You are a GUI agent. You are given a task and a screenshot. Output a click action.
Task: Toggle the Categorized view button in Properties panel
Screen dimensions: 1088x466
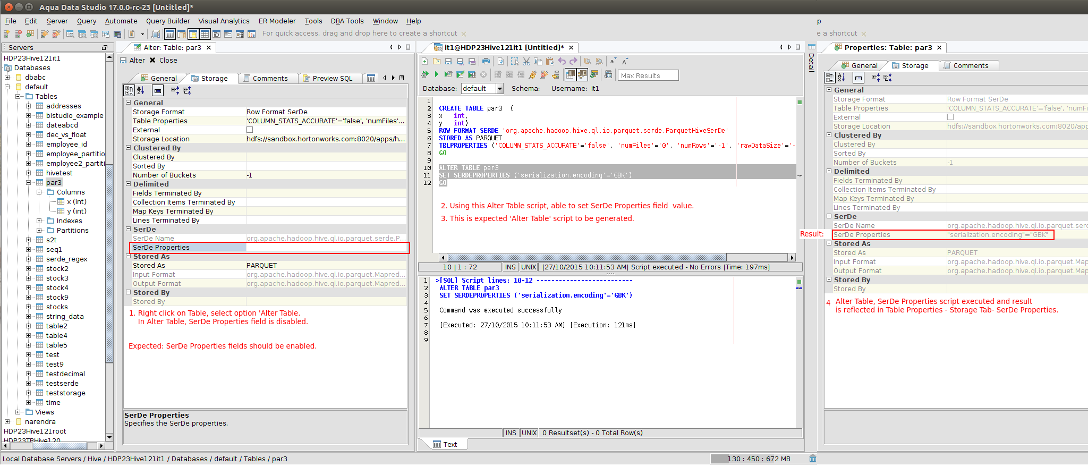tap(830, 78)
